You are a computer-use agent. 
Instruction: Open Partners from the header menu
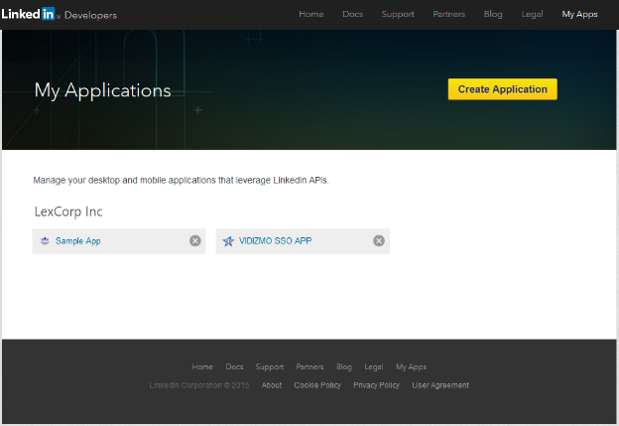pos(450,15)
